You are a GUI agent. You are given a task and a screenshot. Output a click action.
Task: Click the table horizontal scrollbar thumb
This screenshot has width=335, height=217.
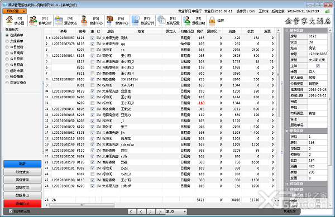tap(82, 205)
